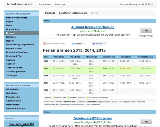Click the Auf Google empfehlen text

tap(57, 43)
